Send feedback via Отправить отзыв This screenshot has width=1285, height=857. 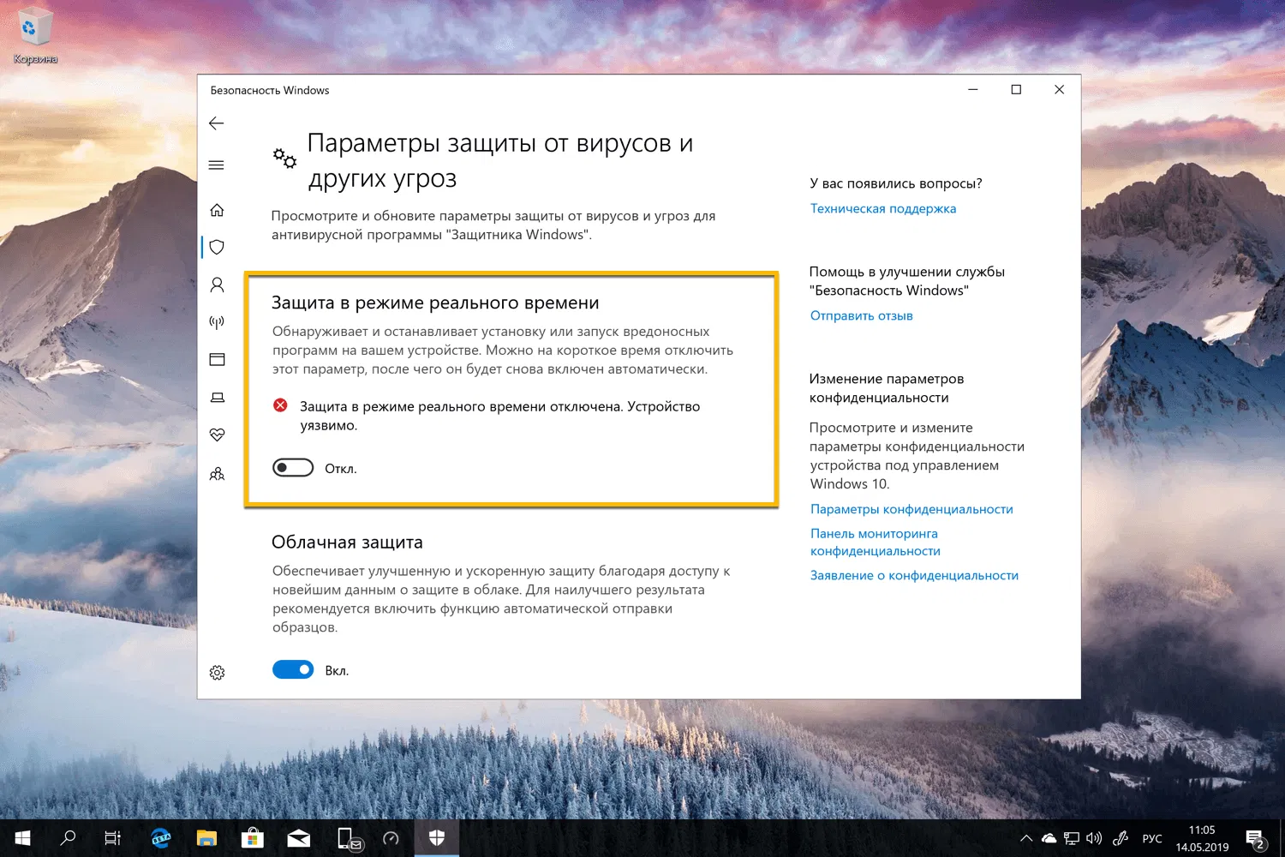point(861,315)
